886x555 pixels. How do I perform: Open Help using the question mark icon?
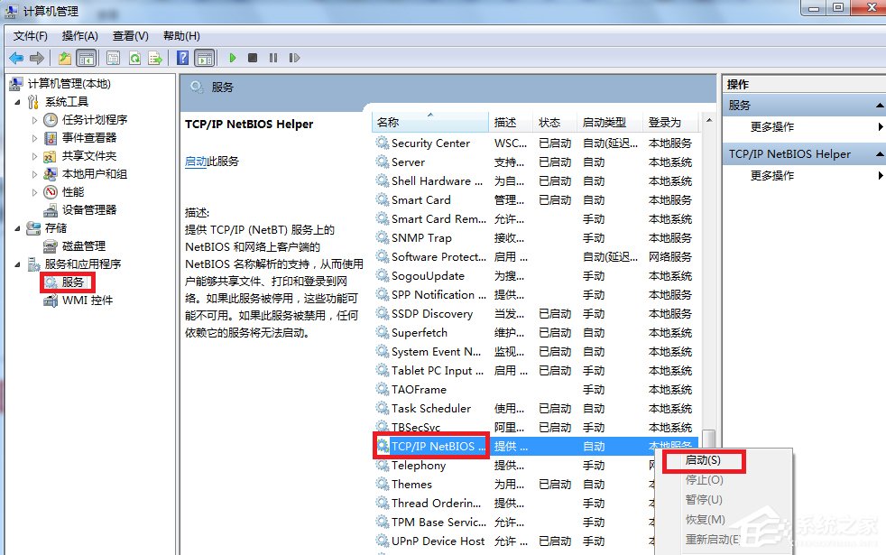click(184, 57)
